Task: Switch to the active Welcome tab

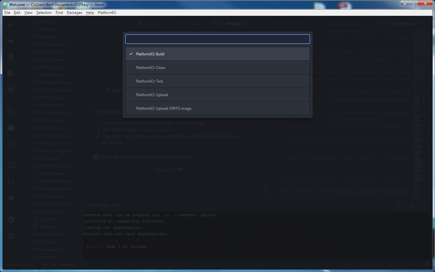Action: 234,24
